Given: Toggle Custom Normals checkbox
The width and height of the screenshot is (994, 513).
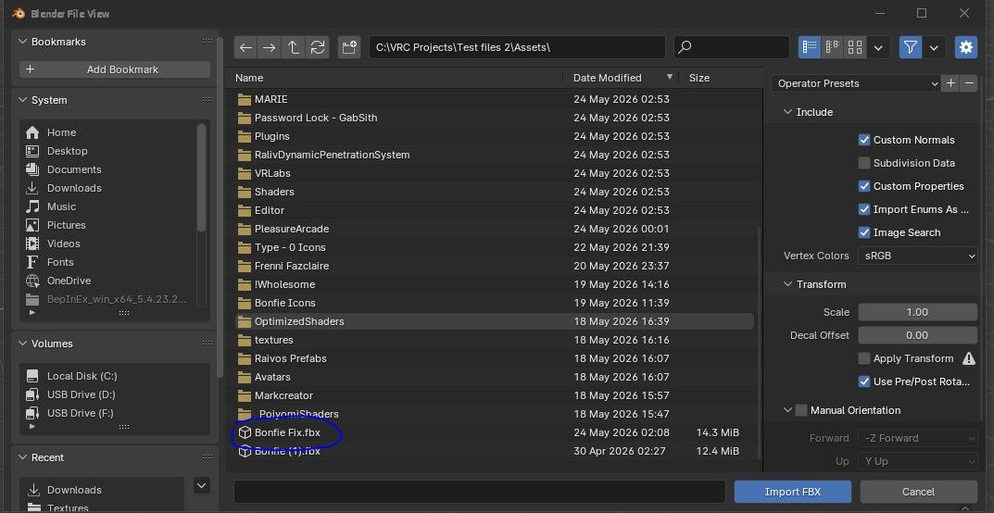Looking at the screenshot, I should (x=864, y=140).
